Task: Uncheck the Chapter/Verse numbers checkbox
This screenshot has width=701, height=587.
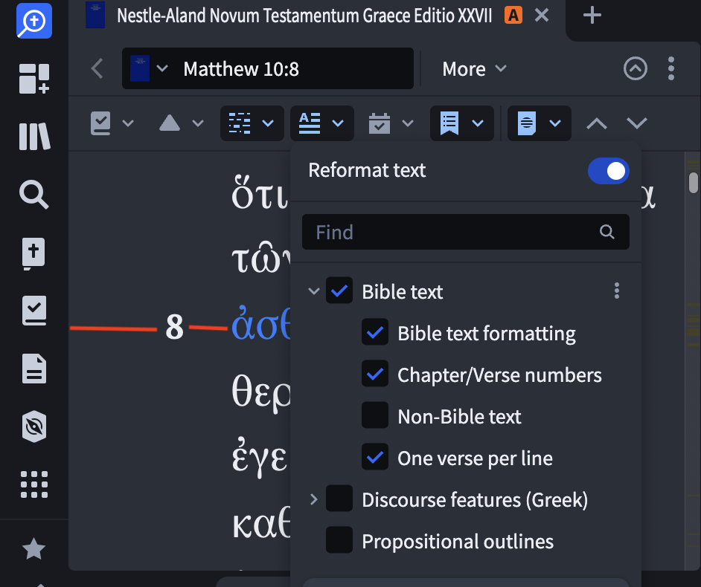Action: click(375, 374)
